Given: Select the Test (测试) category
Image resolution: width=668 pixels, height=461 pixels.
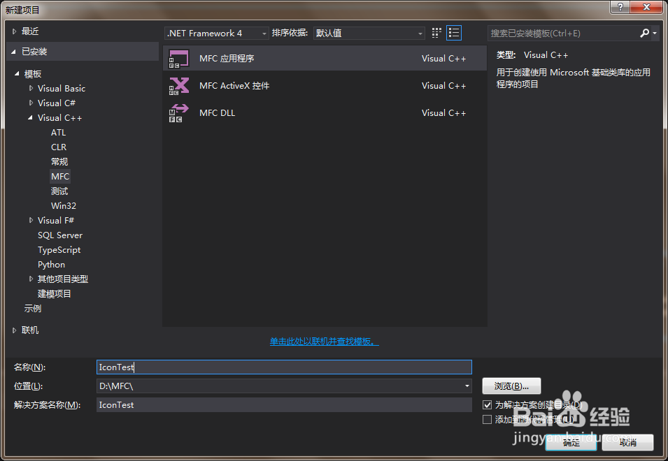Looking at the screenshot, I should (59, 191).
